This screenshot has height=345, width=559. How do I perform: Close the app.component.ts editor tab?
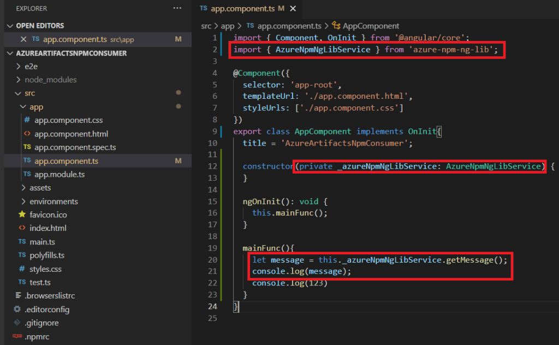293,9
